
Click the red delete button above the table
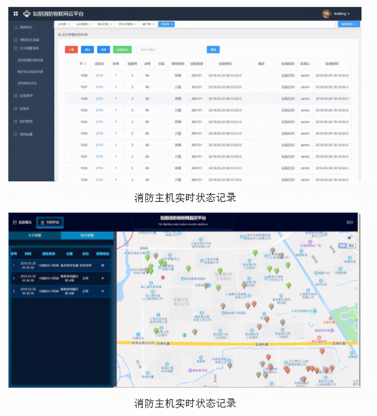coord(71,50)
